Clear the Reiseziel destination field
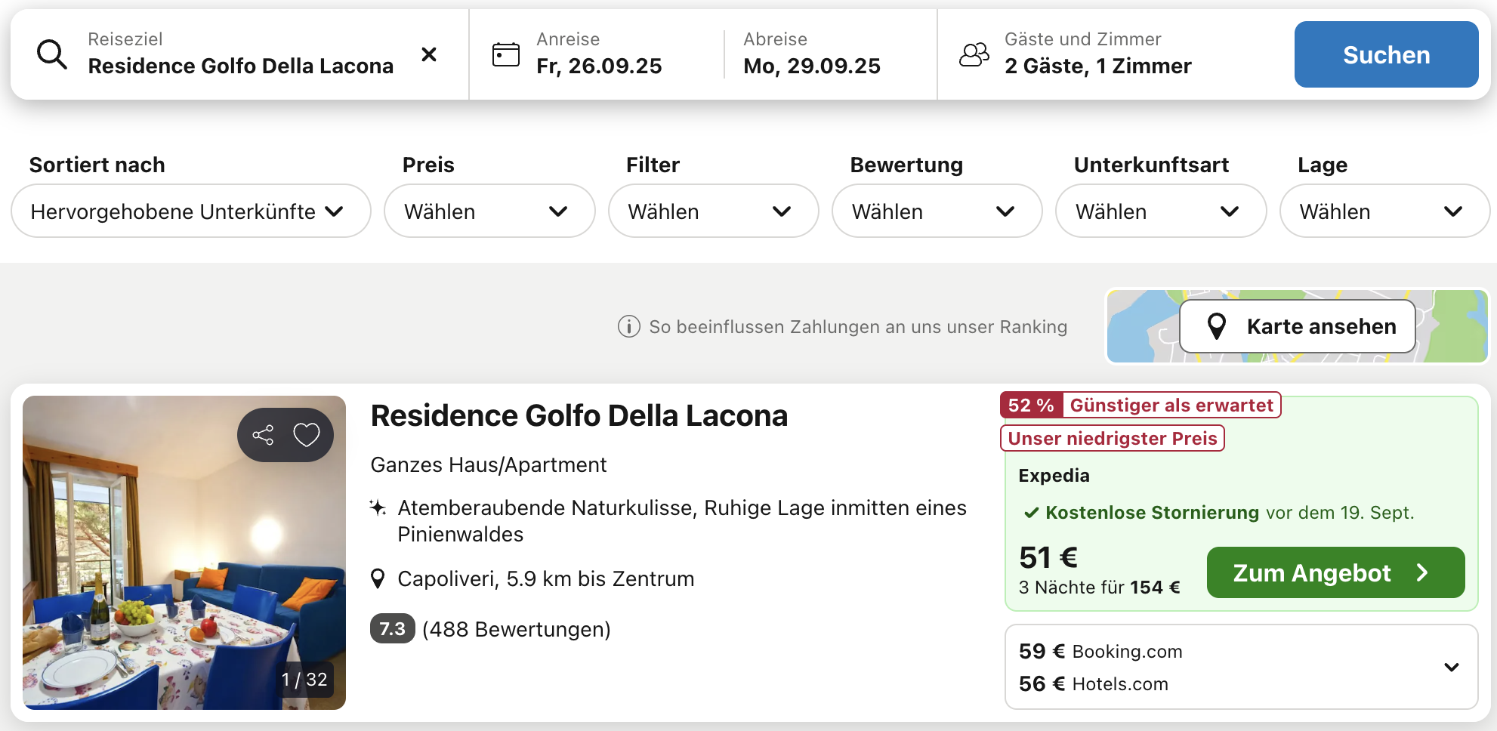Image resolution: width=1497 pixels, height=731 pixels. (429, 54)
